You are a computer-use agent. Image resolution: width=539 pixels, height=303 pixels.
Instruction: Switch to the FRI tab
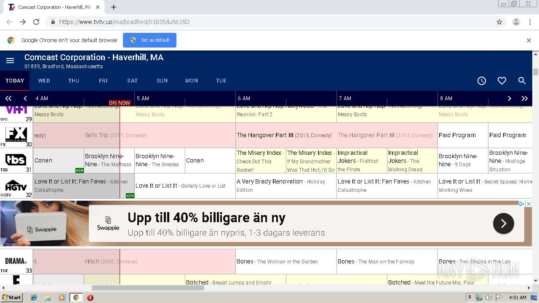pos(103,80)
